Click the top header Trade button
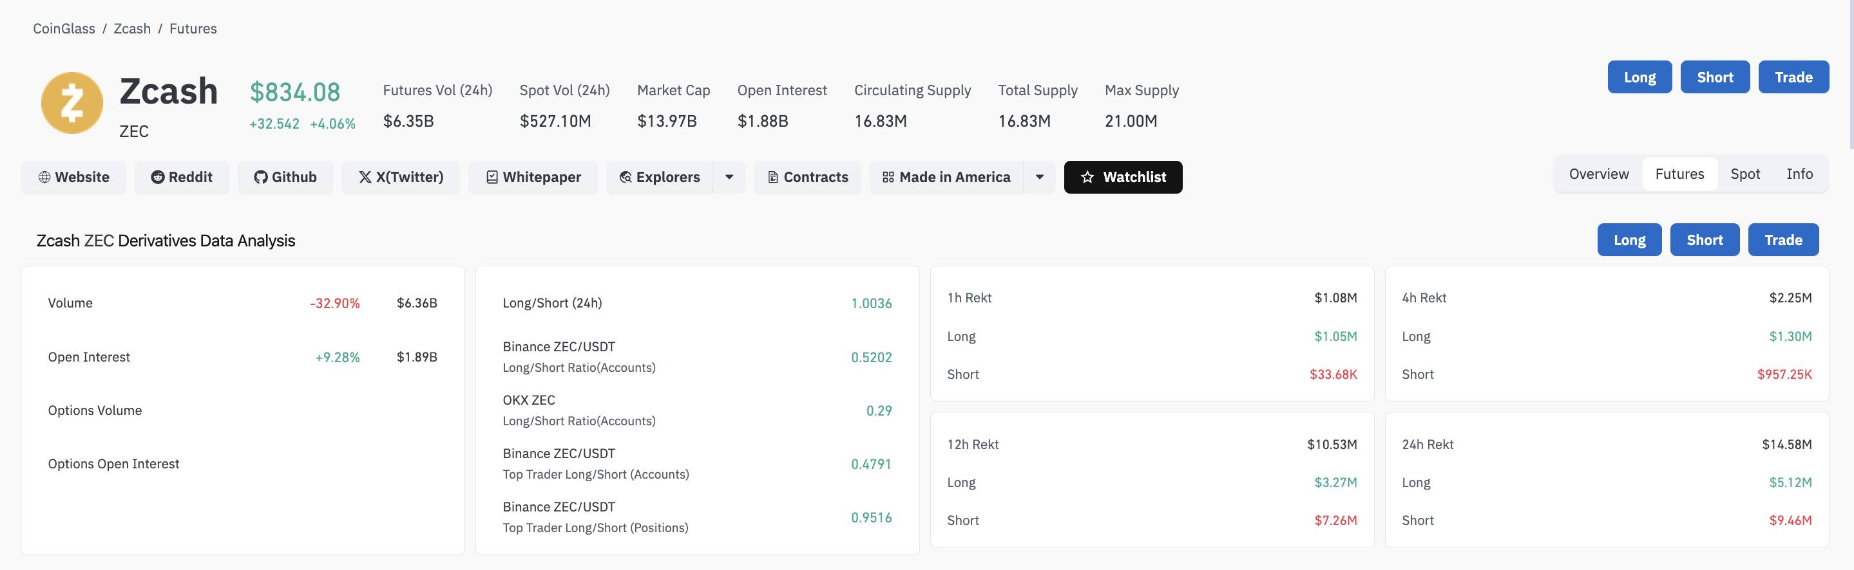Screen dimensions: 1854x570 point(1793,77)
